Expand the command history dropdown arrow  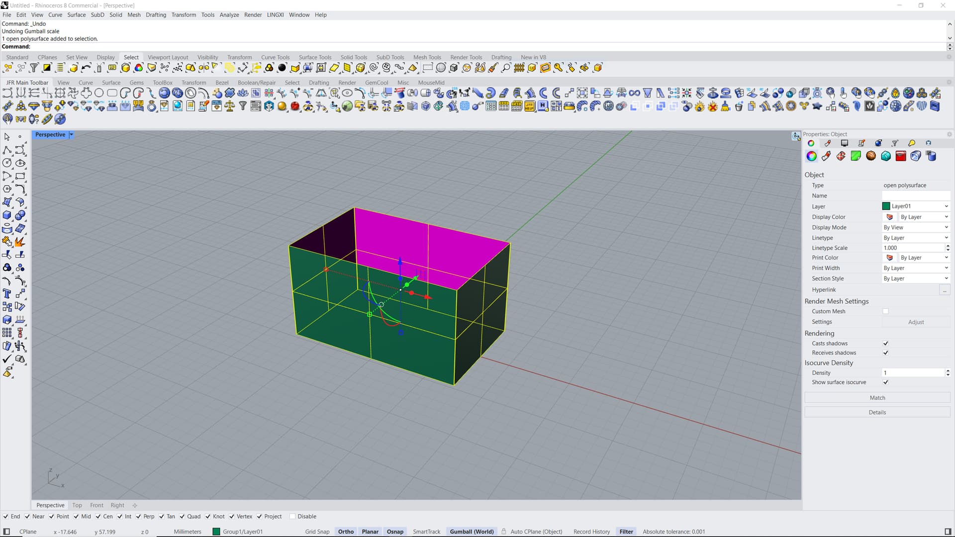pyautogui.click(x=950, y=38)
